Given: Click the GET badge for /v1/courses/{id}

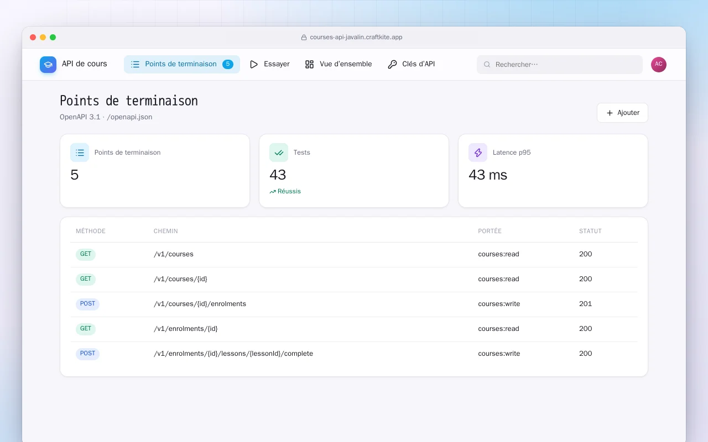Looking at the screenshot, I should (x=86, y=279).
